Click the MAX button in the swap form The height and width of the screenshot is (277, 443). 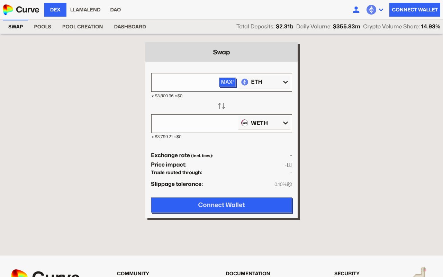(x=227, y=82)
